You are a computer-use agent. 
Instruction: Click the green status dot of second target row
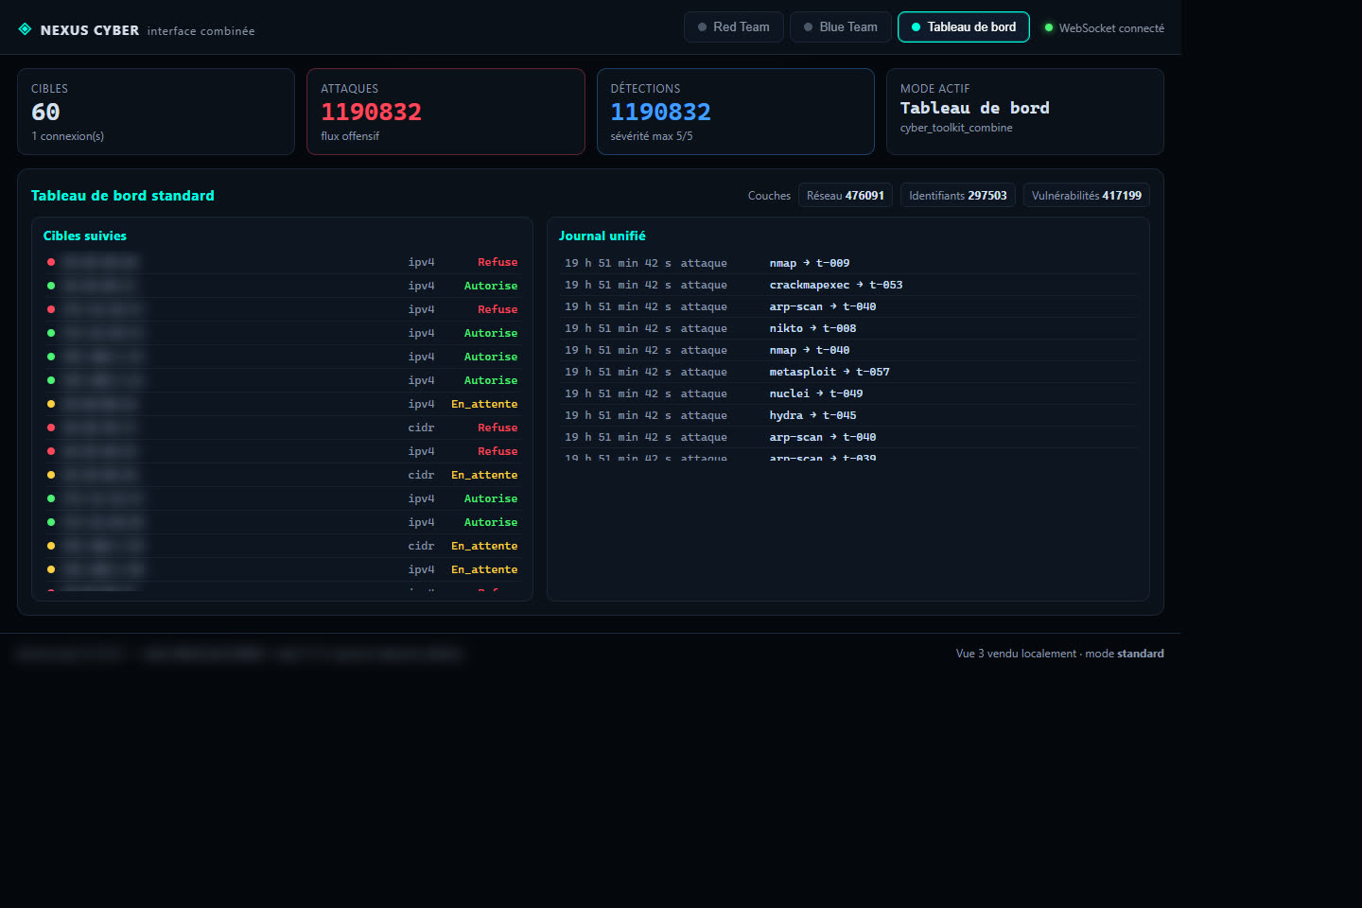coord(51,286)
